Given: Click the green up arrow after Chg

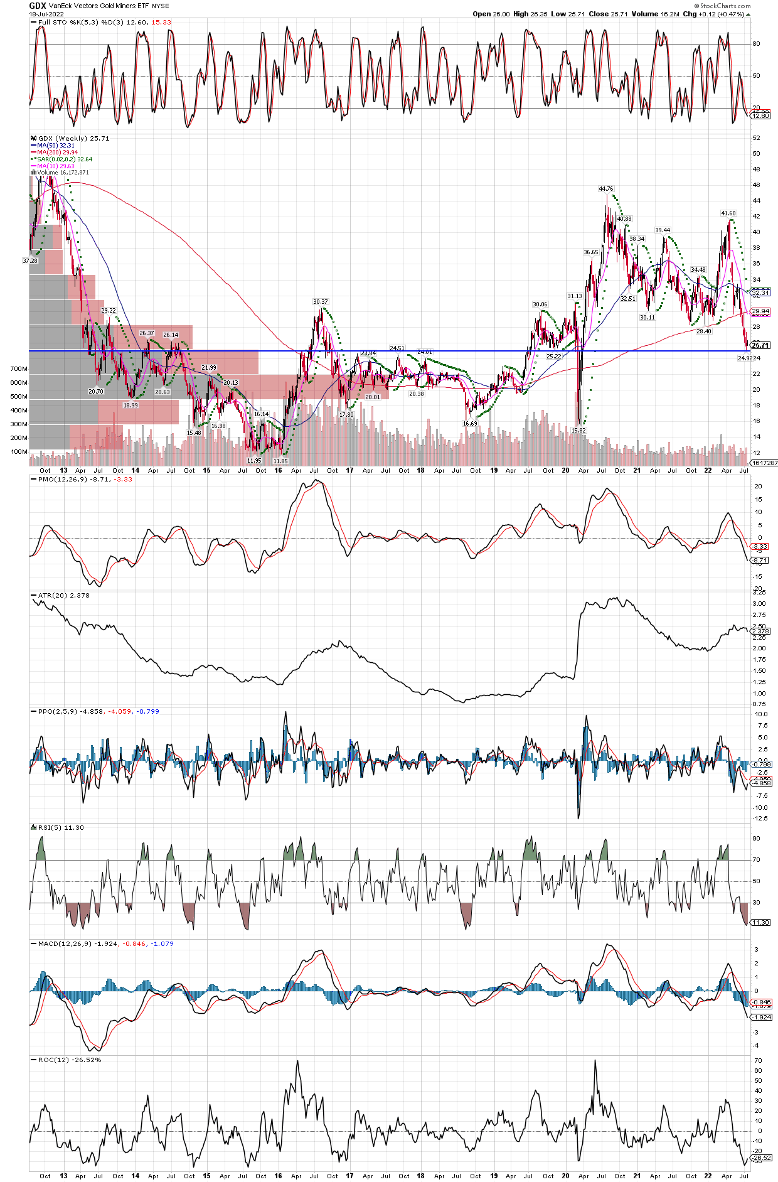Looking at the screenshot, I should click(x=748, y=14).
